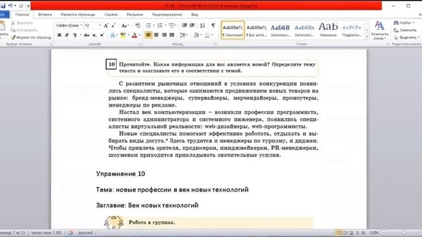This screenshot has height=237, width=422.
Task: Toggle paragraph marks ¶ display
Action: pyautogui.click(x=213, y=26)
